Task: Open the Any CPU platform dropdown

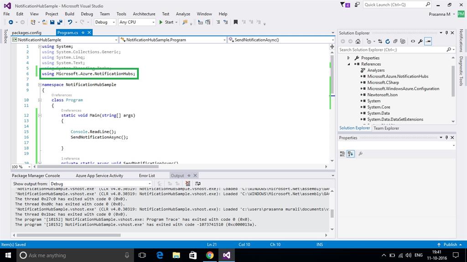Action: pyautogui.click(x=137, y=22)
